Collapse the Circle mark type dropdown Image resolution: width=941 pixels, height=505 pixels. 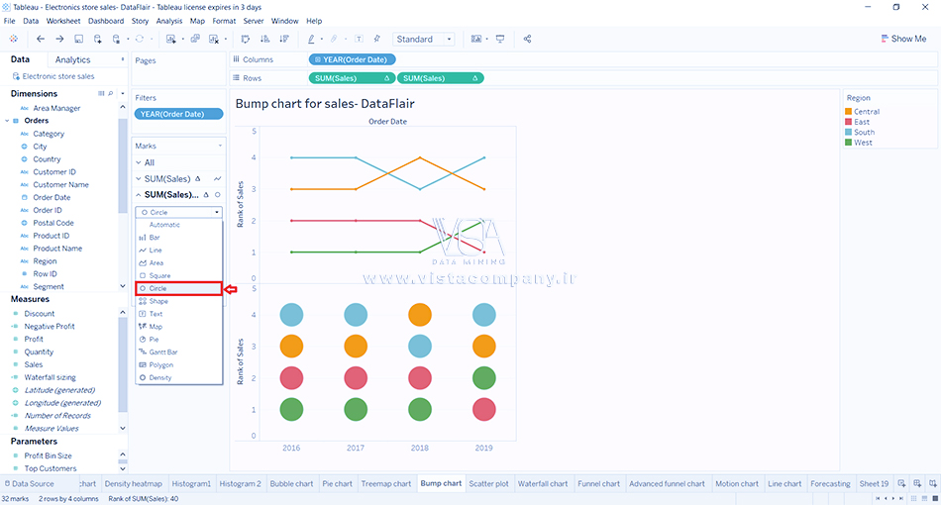pyautogui.click(x=216, y=212)
